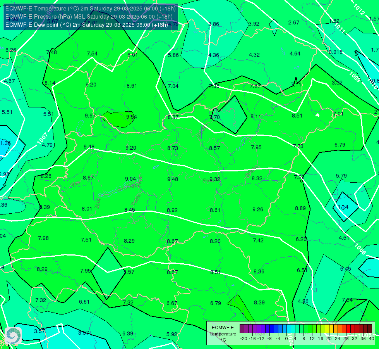Click the 7.04 temperature value
379x349 pixels.
173,86
